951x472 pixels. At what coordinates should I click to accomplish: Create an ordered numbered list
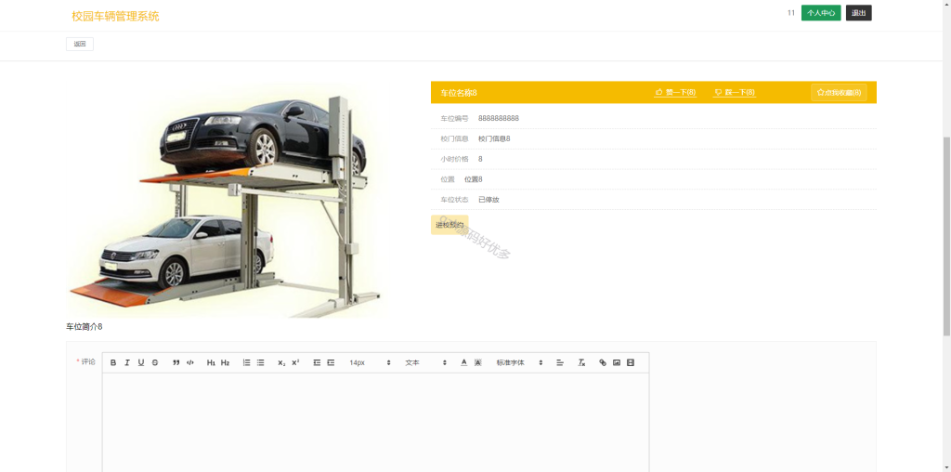click(247, 362)
